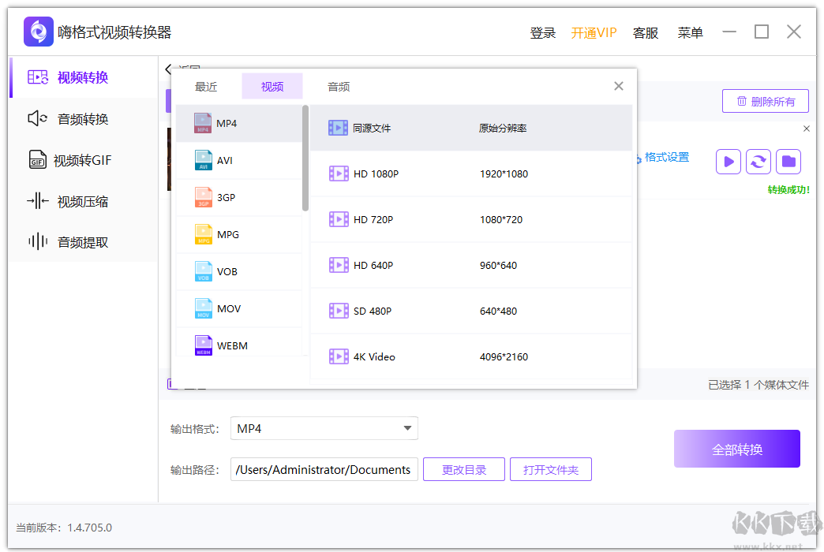Image resolution: width=824 pixels, height=552 pixels.
Task: Click the 开通VIP link
Action: [594, 32]
